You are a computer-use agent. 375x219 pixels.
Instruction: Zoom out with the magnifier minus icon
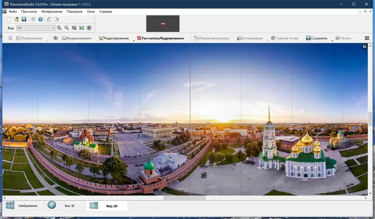click(x=66, y=28)
